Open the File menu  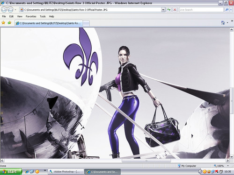click(4, 16)
